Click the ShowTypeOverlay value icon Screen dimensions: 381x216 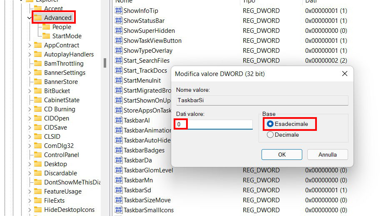click(119, 50)
